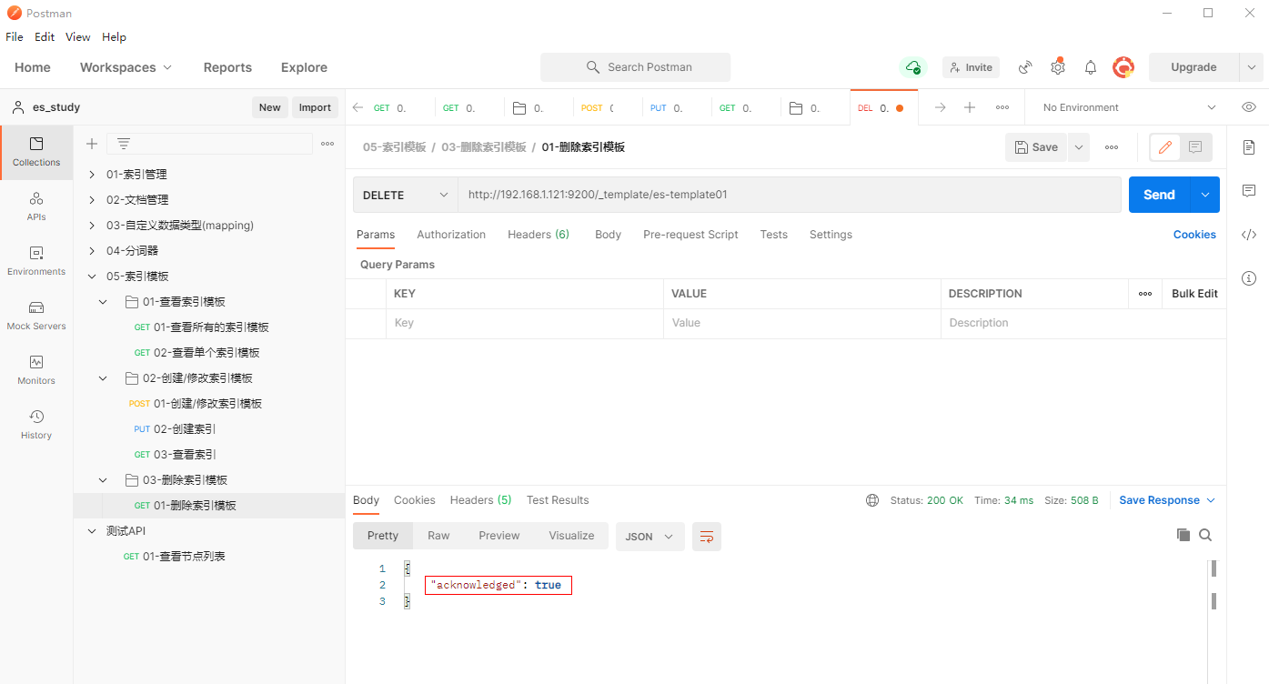Open the Mock Servers sidebar section
This screenshot has width=1269, height=684.
coord(36,316)
